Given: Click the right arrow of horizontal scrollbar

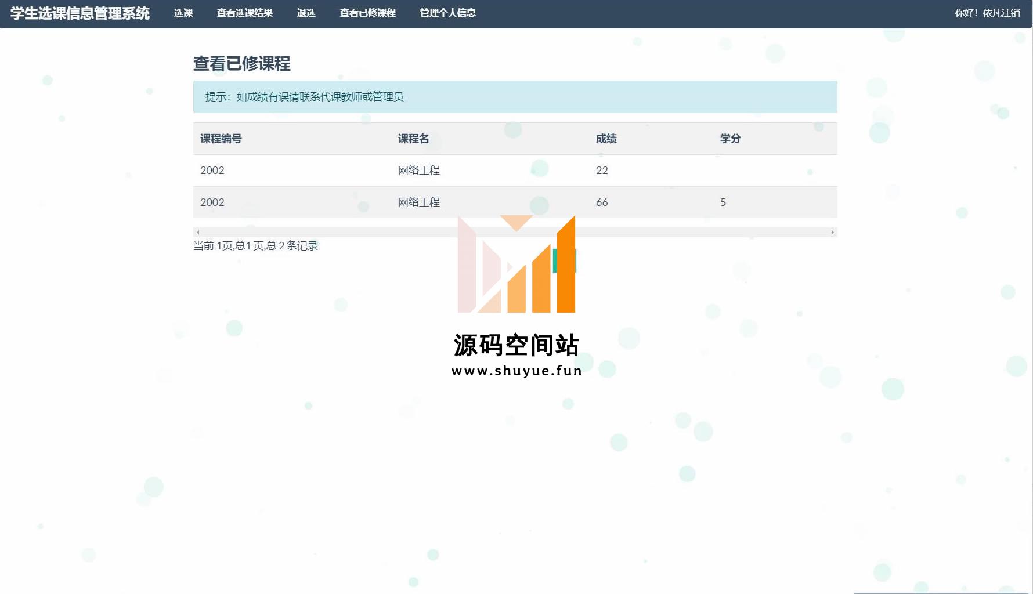Looking at the screenshot, I should click(x=832, y=232).
